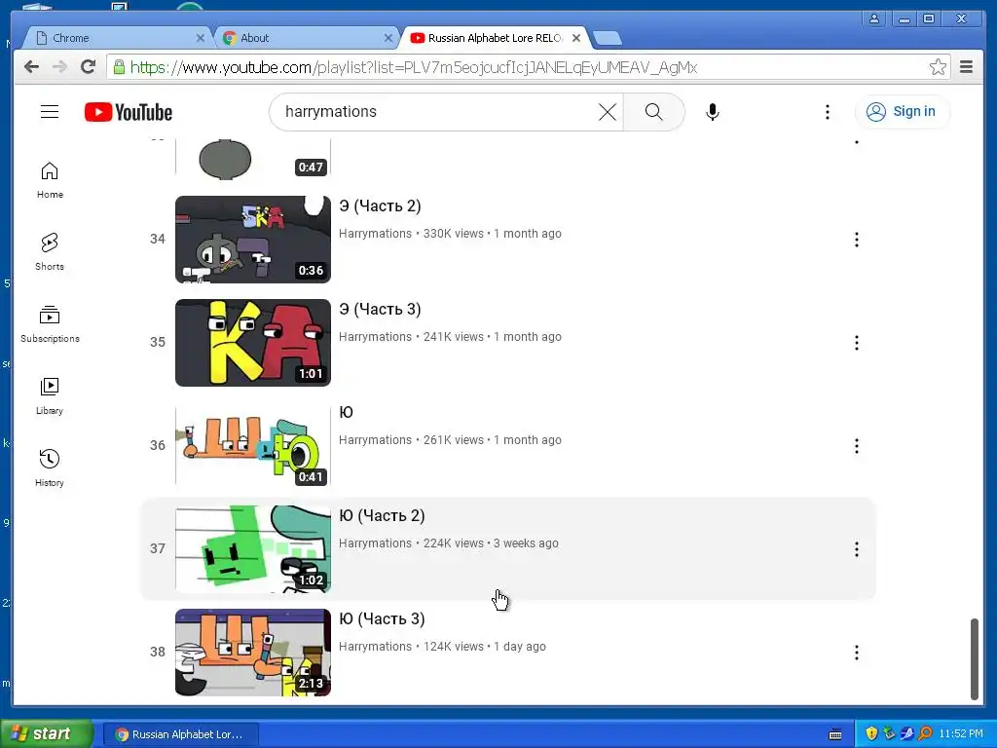The image size is (997, 748).
Task: Close the Chrome tab
Action: pos(201,38)
